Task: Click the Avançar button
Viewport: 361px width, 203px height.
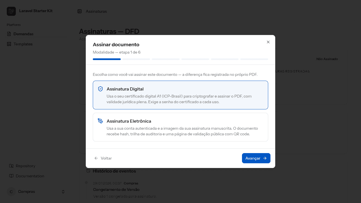Action: coord(256,158)
